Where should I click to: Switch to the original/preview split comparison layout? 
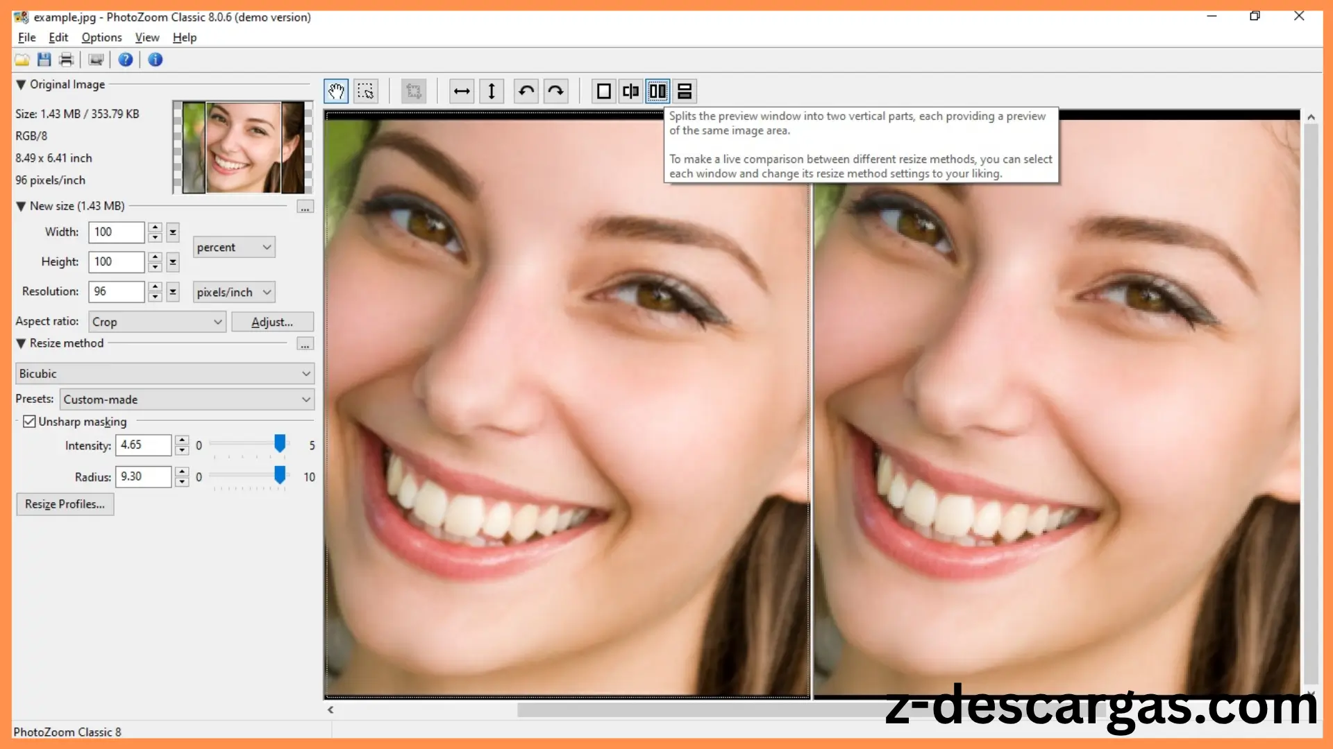point(630,91)
